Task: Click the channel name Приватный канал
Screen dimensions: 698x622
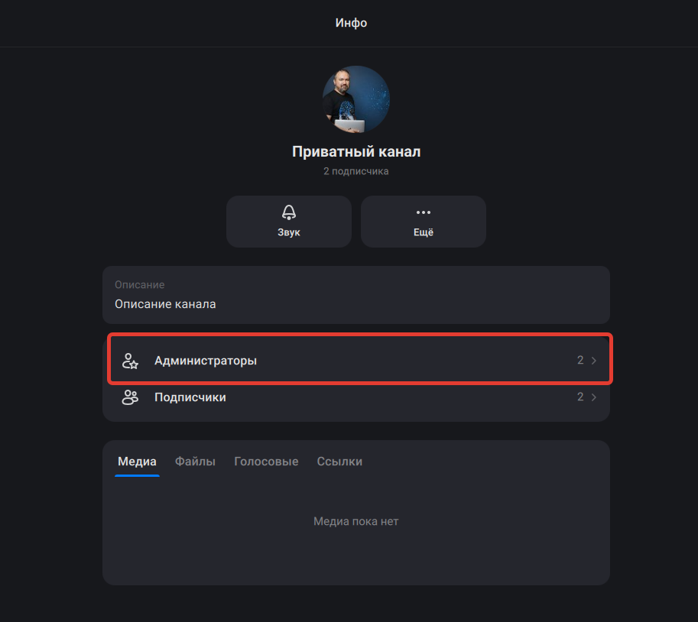Action: click(355, 151)
